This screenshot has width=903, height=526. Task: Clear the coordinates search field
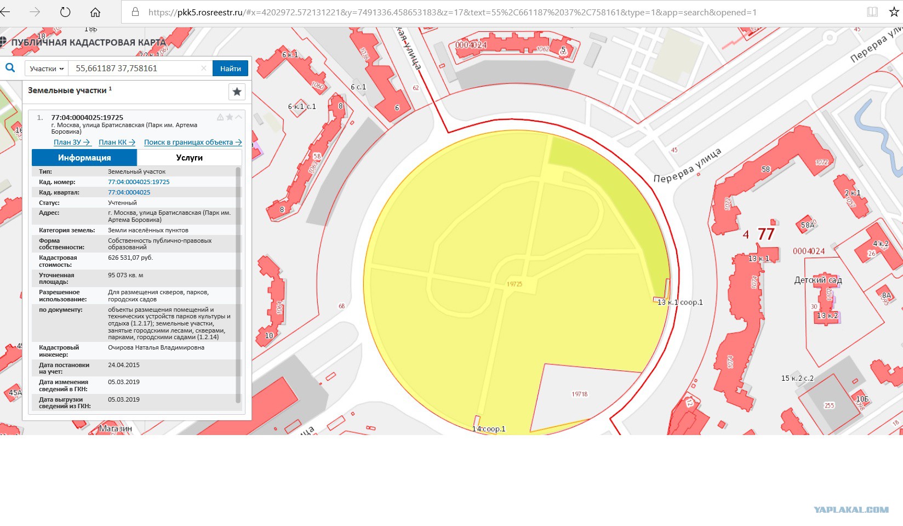pos(204,68)
